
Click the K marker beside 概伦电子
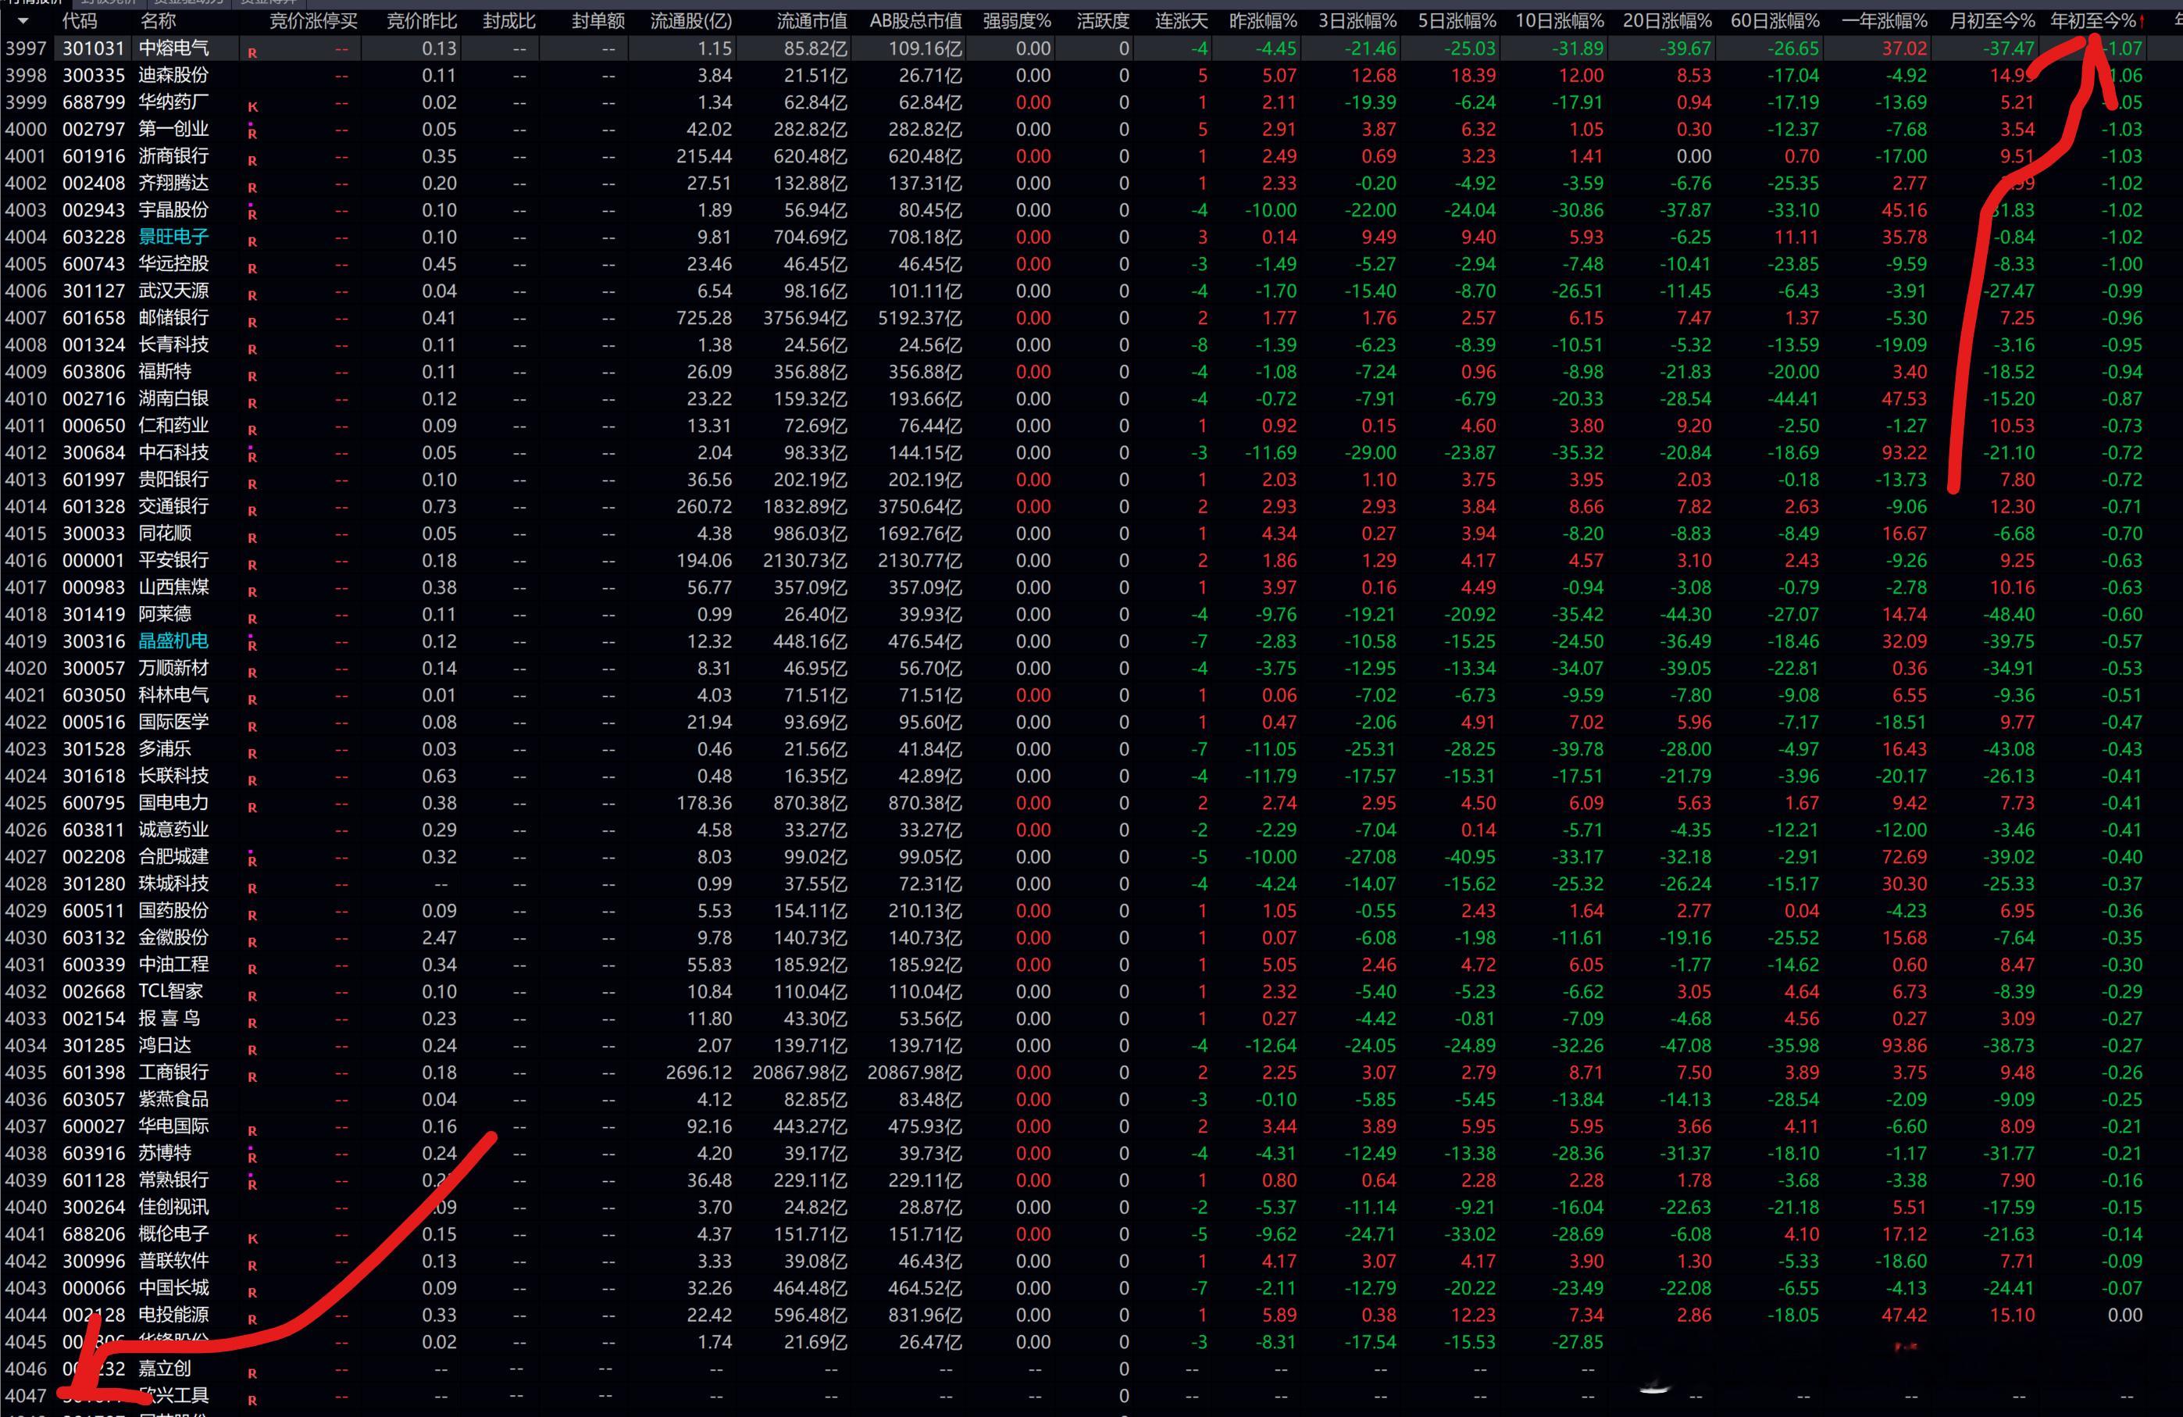(252, 1239)
